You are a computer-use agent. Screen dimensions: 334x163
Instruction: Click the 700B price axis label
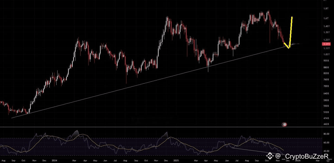point(326,86)
